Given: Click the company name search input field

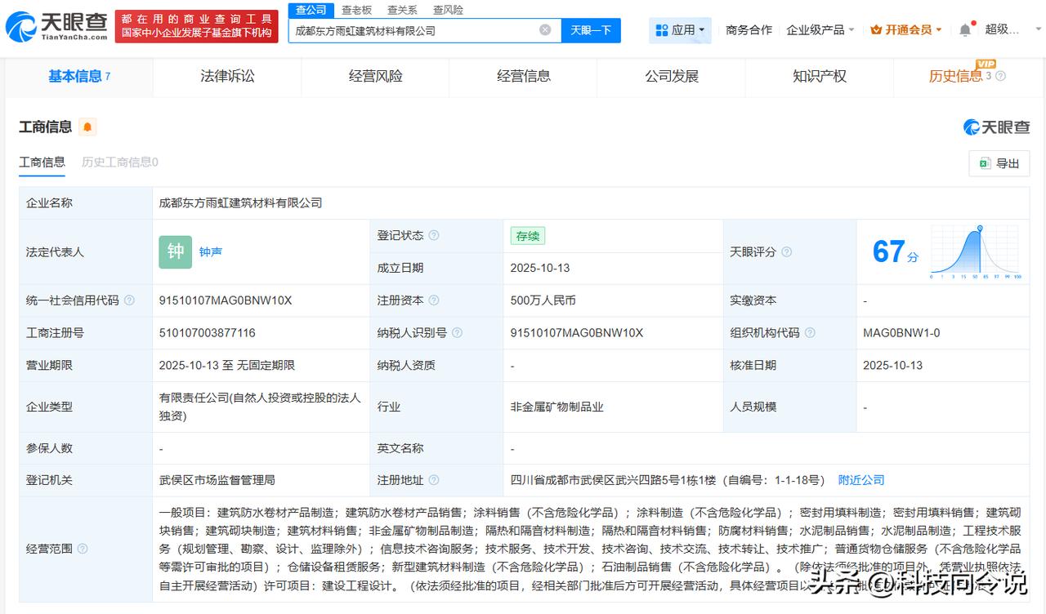Looking at the screenshot, I should [x=413, y=30].
